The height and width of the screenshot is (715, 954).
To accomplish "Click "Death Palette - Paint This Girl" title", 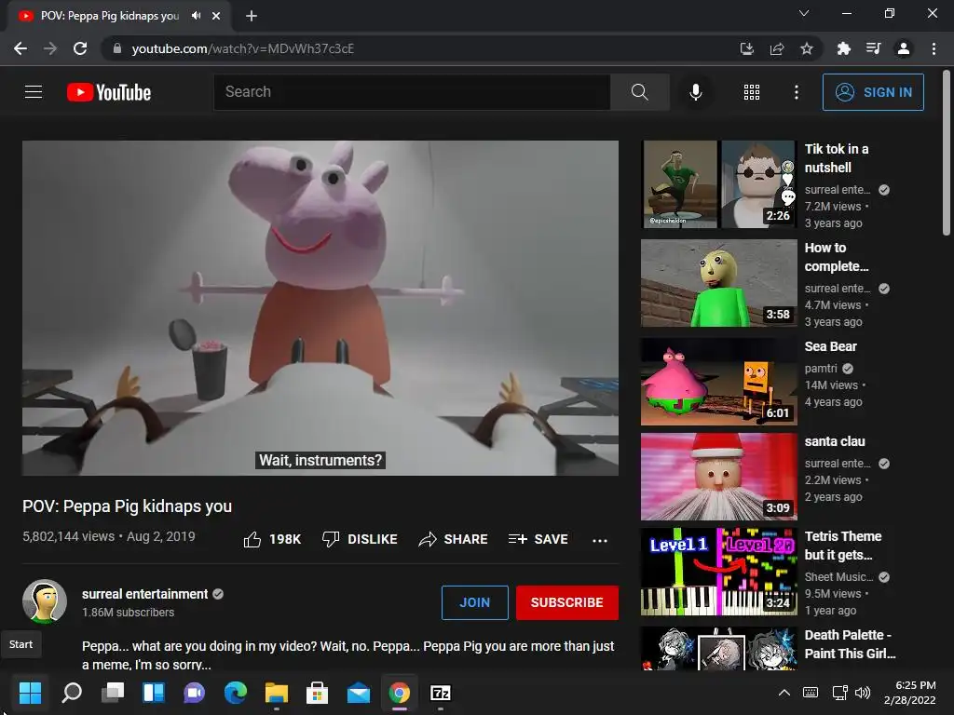I will click(x=850, y=644).
